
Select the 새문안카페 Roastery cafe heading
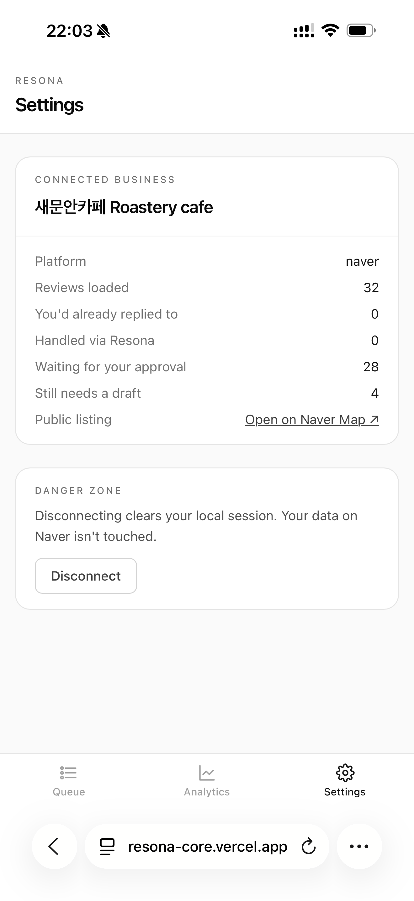(124, 207)
